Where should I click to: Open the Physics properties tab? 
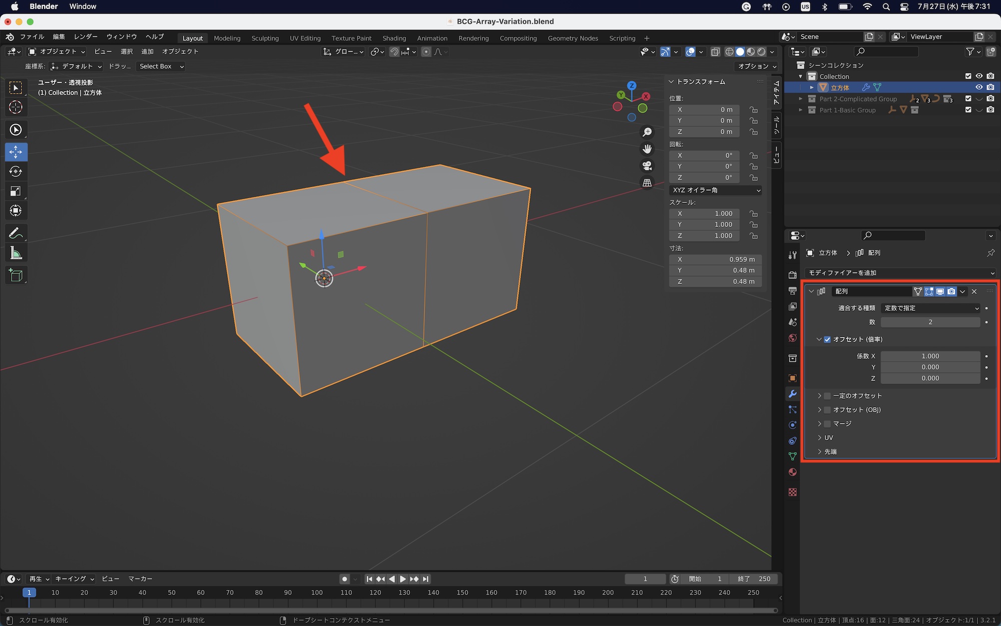click(x=792, y=425)
